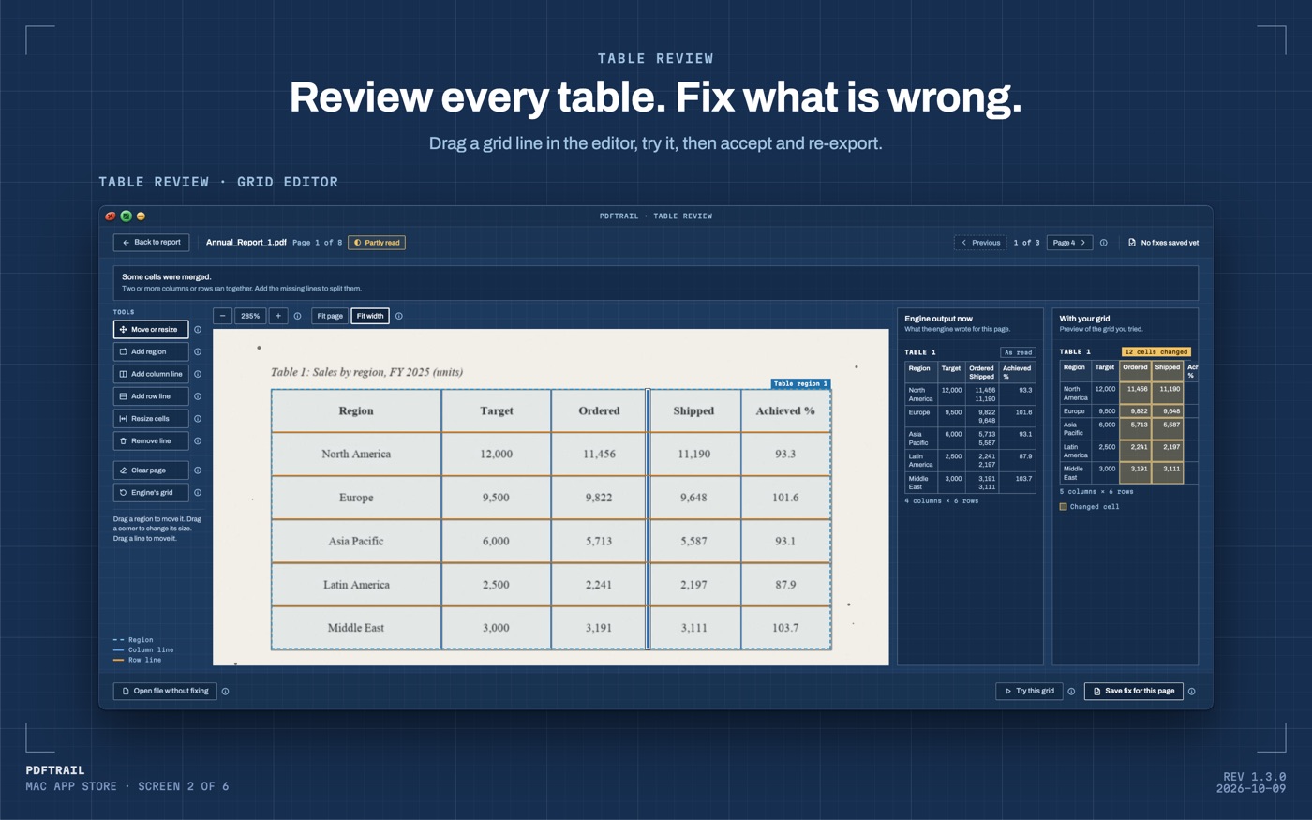Pick the Remove line tool

pyautogui.click(x=151, y=440)
